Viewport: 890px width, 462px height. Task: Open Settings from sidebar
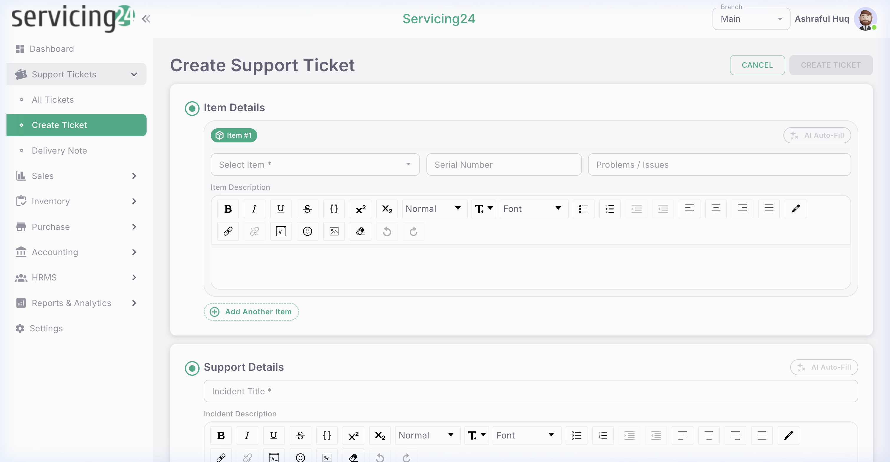76,328
